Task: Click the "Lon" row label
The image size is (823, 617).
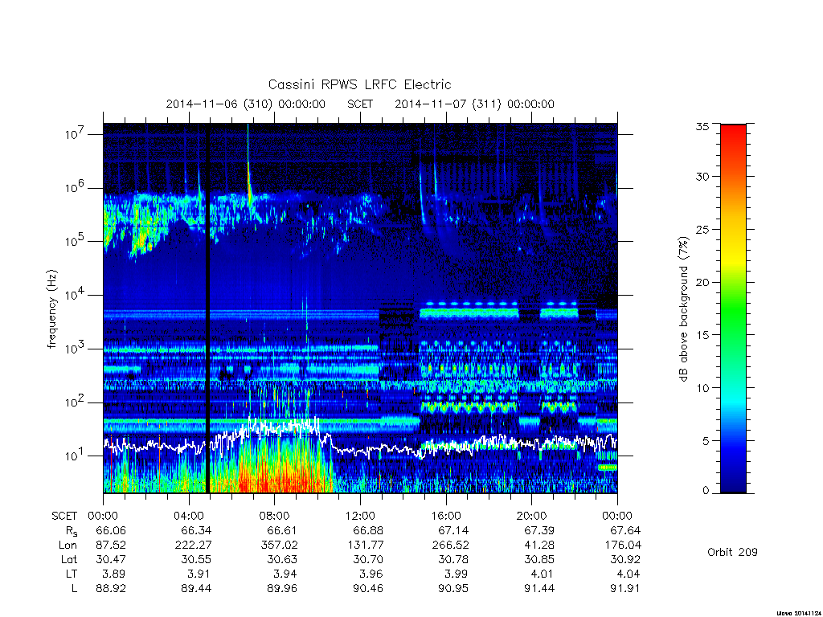Action: (68, 545)
